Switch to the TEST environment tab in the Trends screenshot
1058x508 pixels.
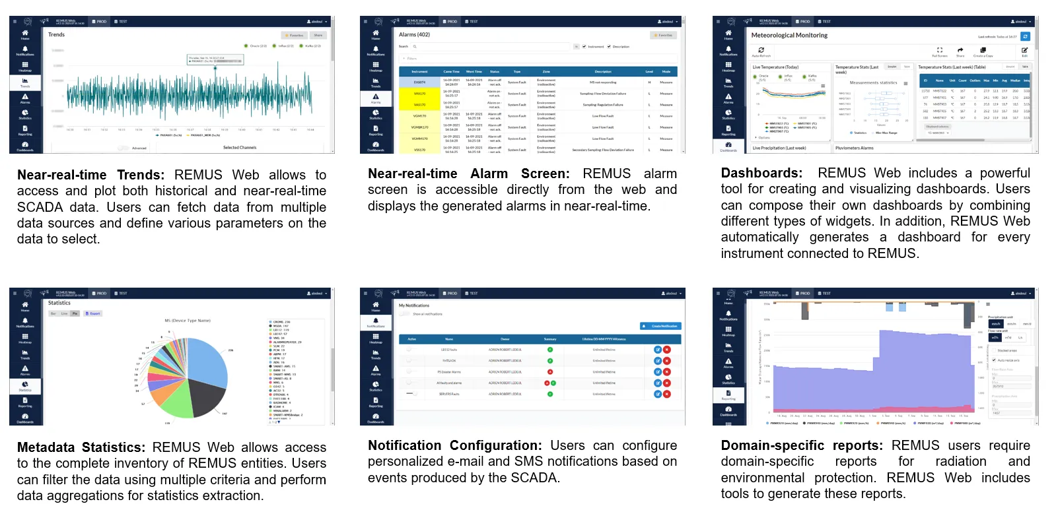[121, 21]
